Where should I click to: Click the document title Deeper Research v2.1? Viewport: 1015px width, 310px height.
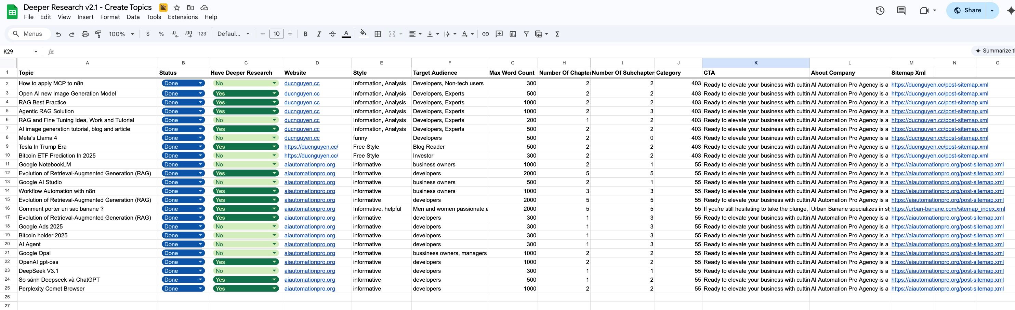point(88,8)
